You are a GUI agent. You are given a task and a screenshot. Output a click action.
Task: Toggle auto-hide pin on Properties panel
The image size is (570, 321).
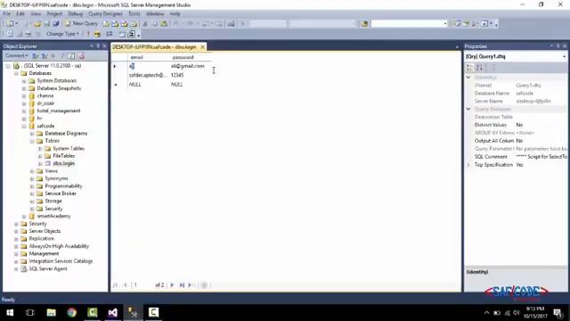[558, 46]
